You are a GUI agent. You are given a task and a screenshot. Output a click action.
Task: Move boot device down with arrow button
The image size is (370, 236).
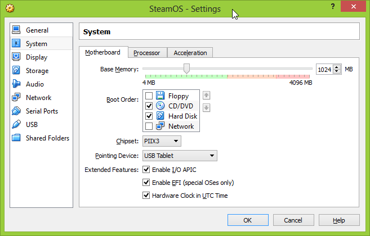pyautogui.click(x=207, y=108)
